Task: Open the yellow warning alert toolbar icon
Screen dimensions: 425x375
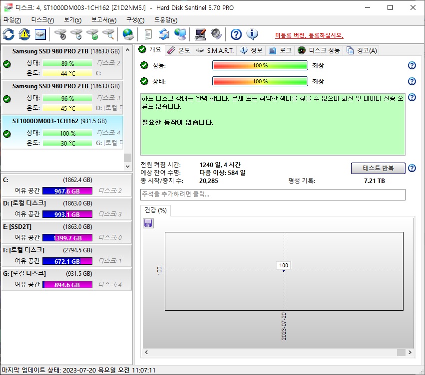Action: click(x=24, y=34)
